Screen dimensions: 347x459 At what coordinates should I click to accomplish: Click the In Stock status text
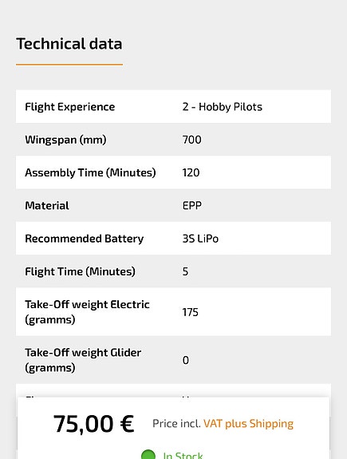(183, 455)
